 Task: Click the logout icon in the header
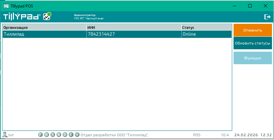pos(267,17)
